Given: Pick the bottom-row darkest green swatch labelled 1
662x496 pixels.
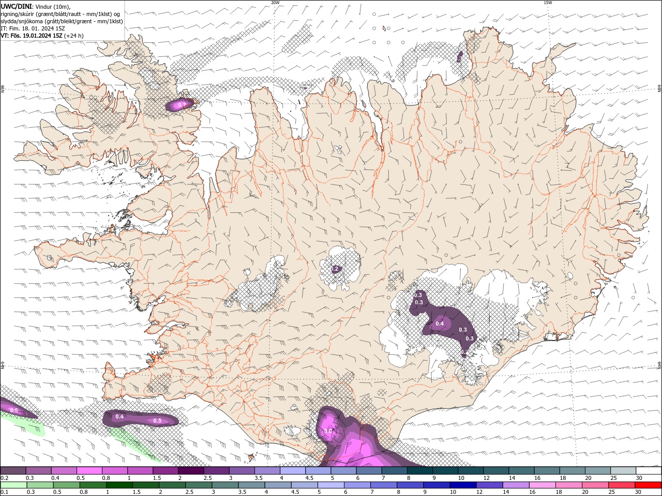Looking at the screenshot, I should [x=119, y=485].
